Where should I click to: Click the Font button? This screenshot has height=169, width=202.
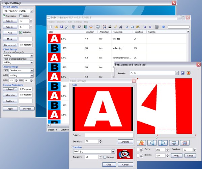click(x=10, y=33)
